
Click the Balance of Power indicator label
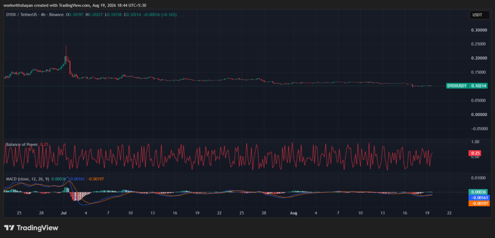click(x=22, y=145)
